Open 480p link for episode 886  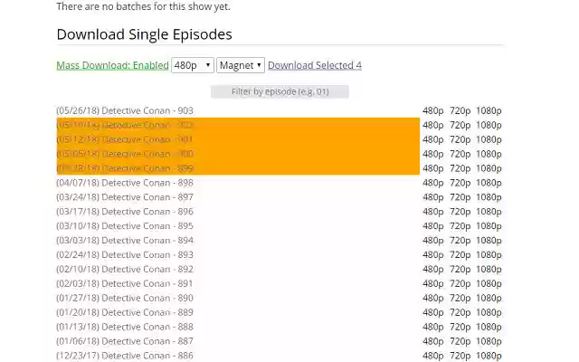(x=432, y=356)
